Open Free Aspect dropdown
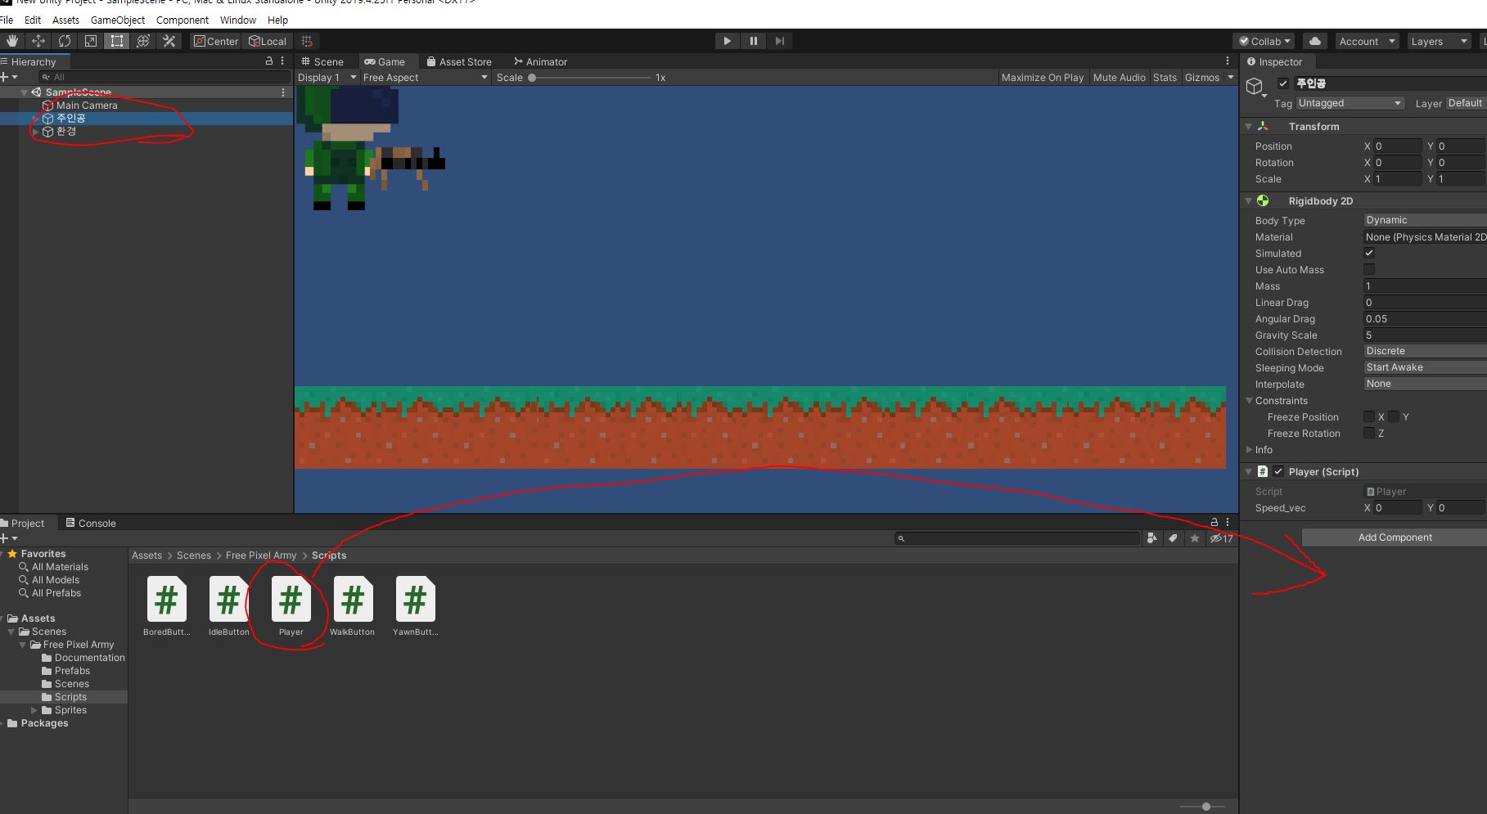 [426, 78]
